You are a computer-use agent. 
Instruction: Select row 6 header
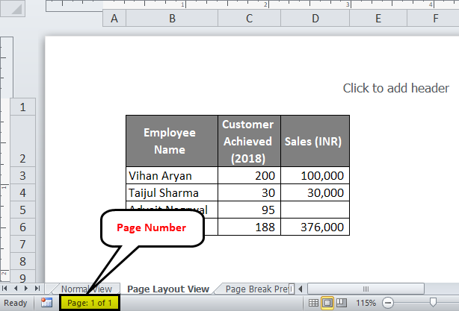point(23,227)
